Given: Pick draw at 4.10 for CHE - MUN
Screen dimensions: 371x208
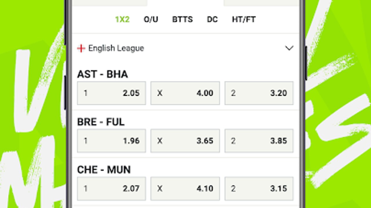Looking at the screenshot, I should 185,189.
